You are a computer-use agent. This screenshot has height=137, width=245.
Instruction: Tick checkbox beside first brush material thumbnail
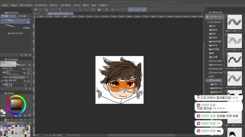point(226,16)
